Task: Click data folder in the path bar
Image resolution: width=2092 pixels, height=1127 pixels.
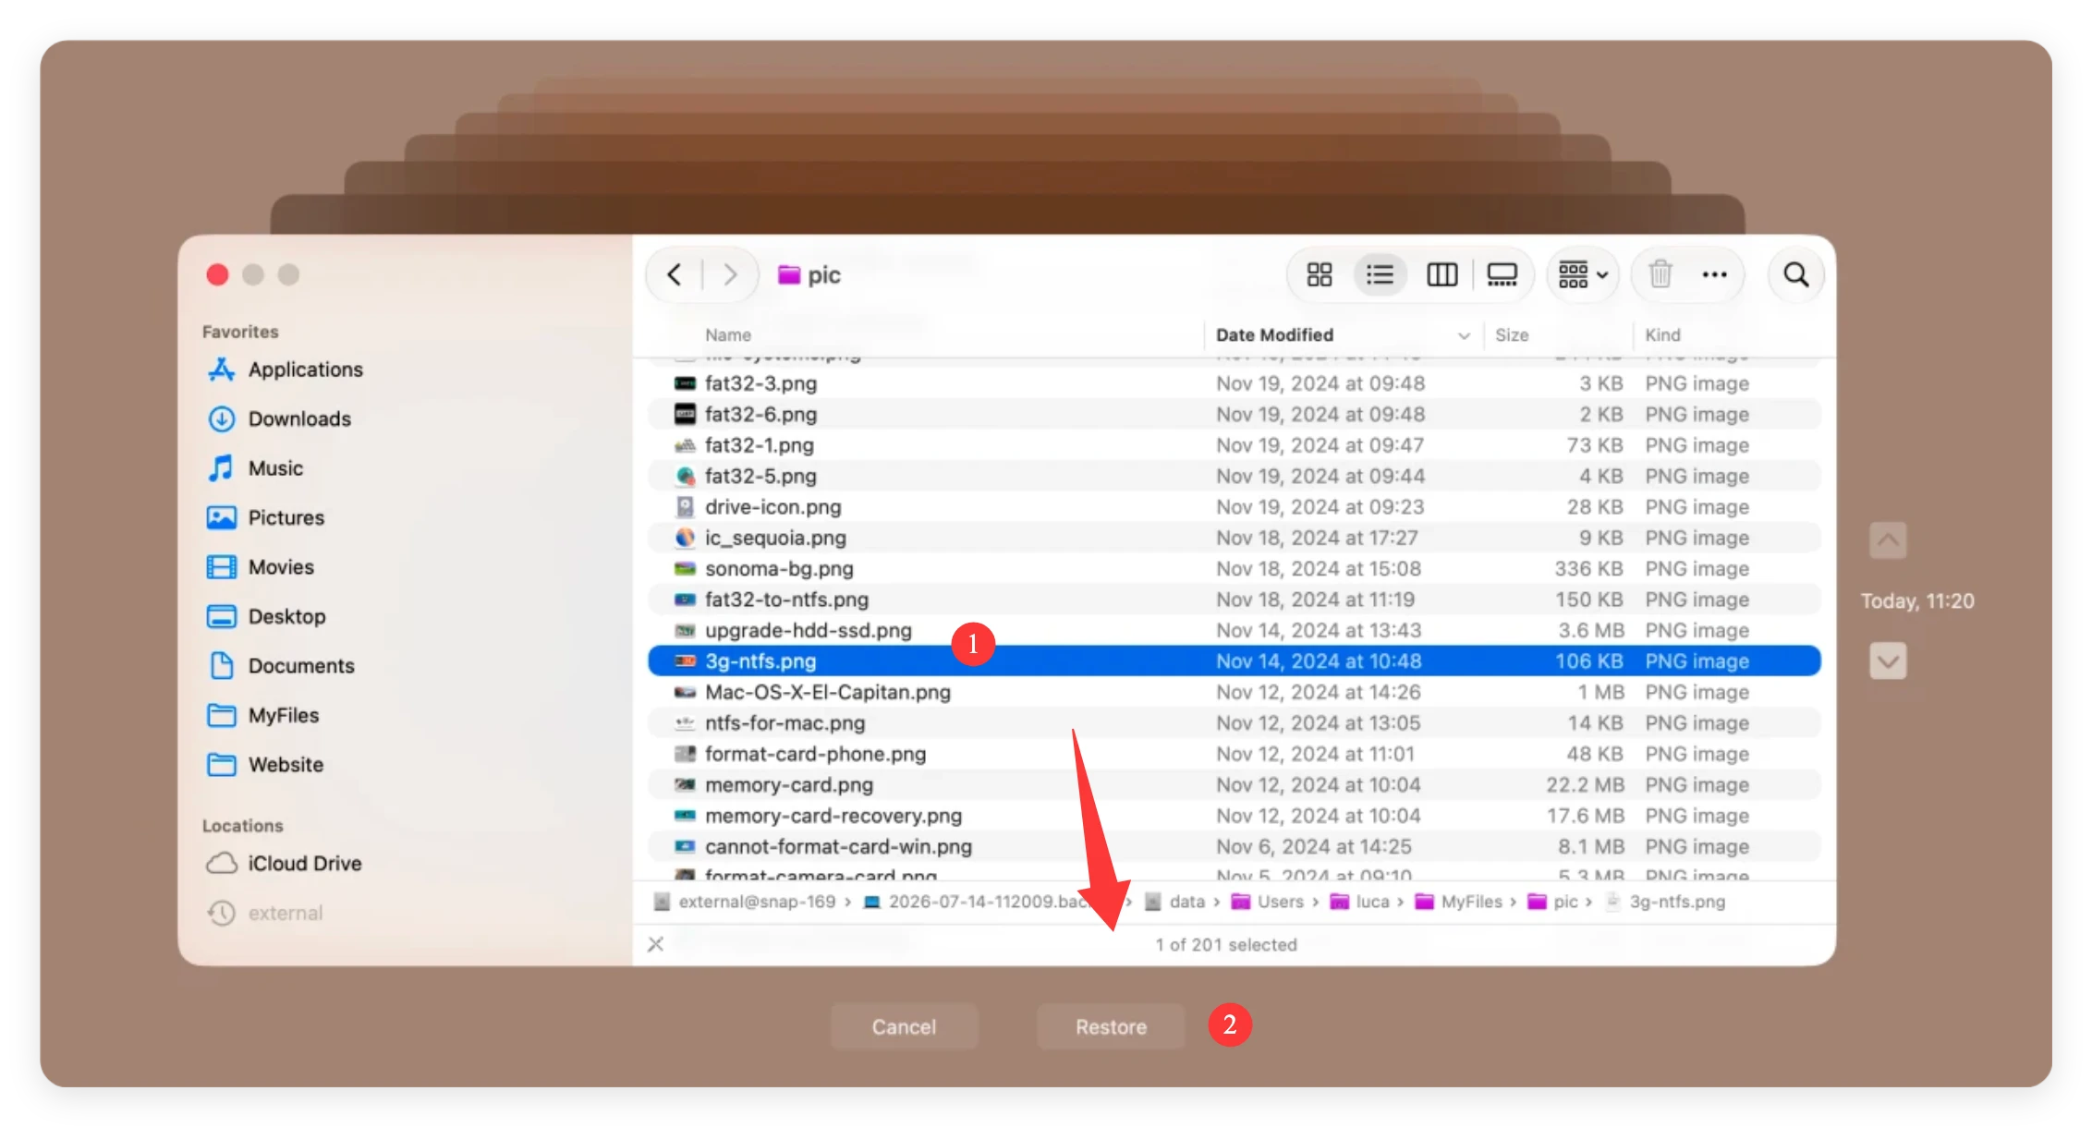Action: pos(1175,902)
